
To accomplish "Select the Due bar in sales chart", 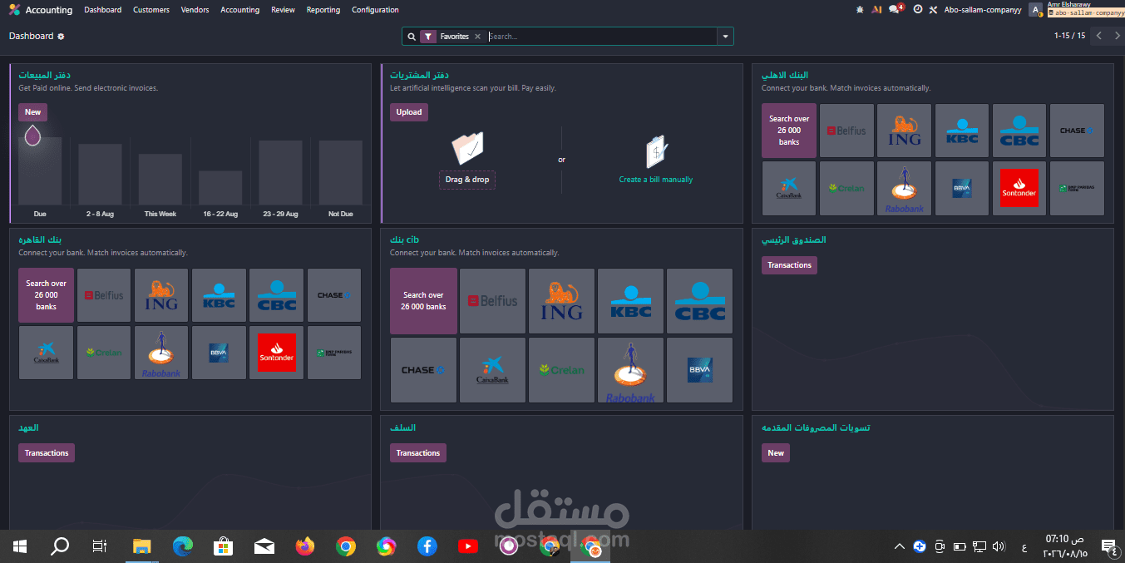I will [x=40, y=170].
